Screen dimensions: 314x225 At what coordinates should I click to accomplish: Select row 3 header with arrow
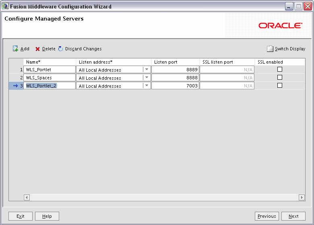pyautogui.click(x=16, y=86)
